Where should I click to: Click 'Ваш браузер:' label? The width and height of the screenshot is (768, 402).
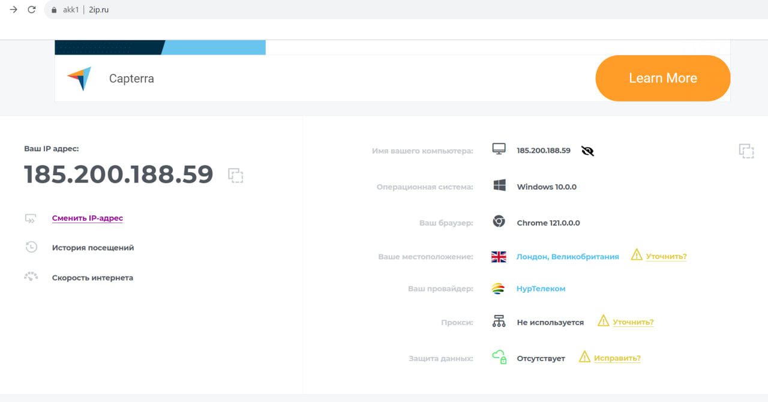(x=446, y=223)
